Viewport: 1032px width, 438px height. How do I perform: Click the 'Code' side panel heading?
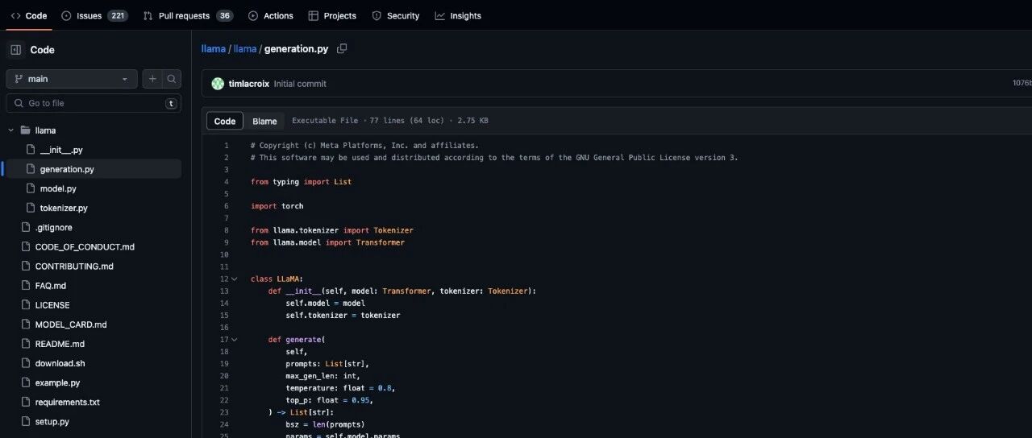42,50
